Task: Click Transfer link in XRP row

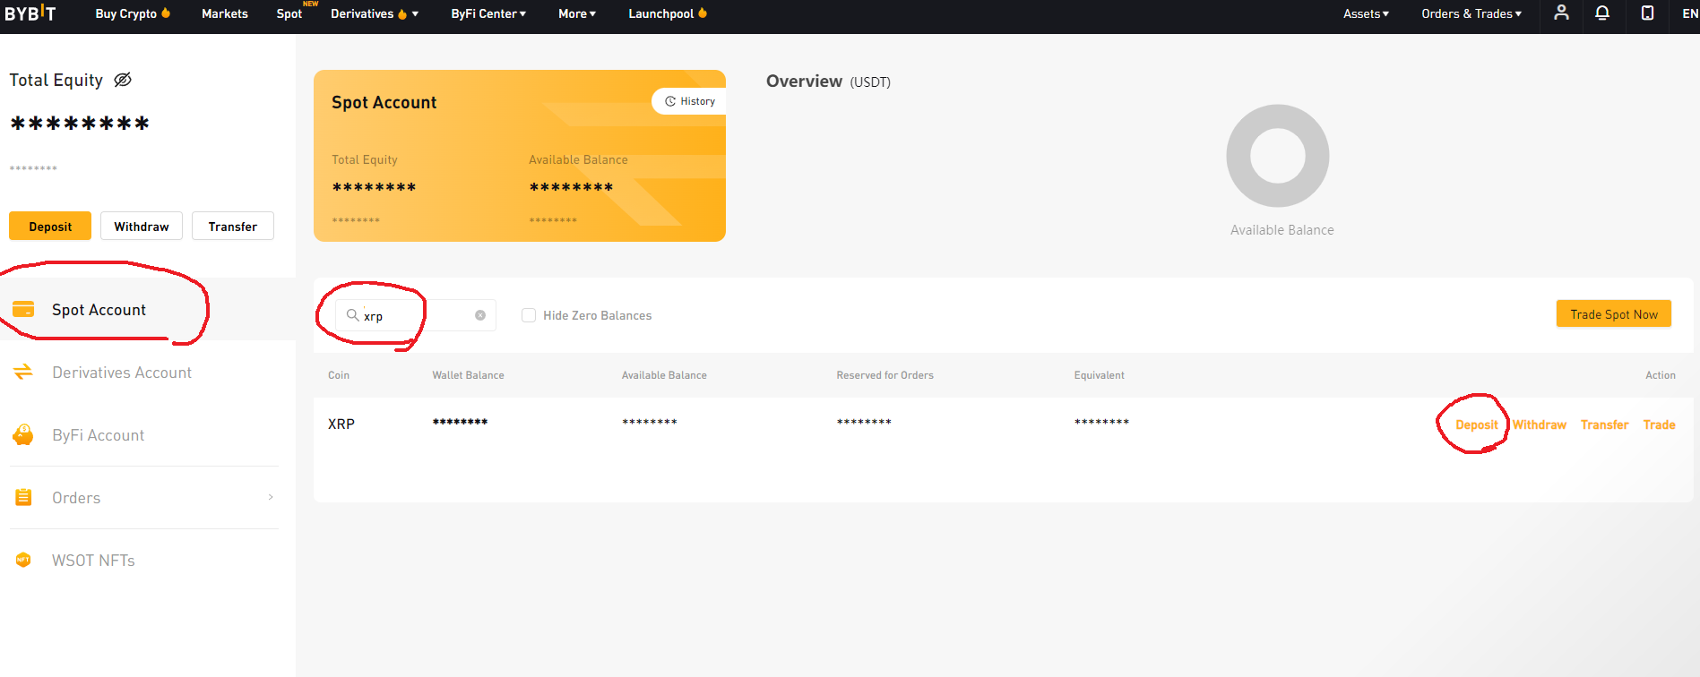Action: click(1604, 424)
